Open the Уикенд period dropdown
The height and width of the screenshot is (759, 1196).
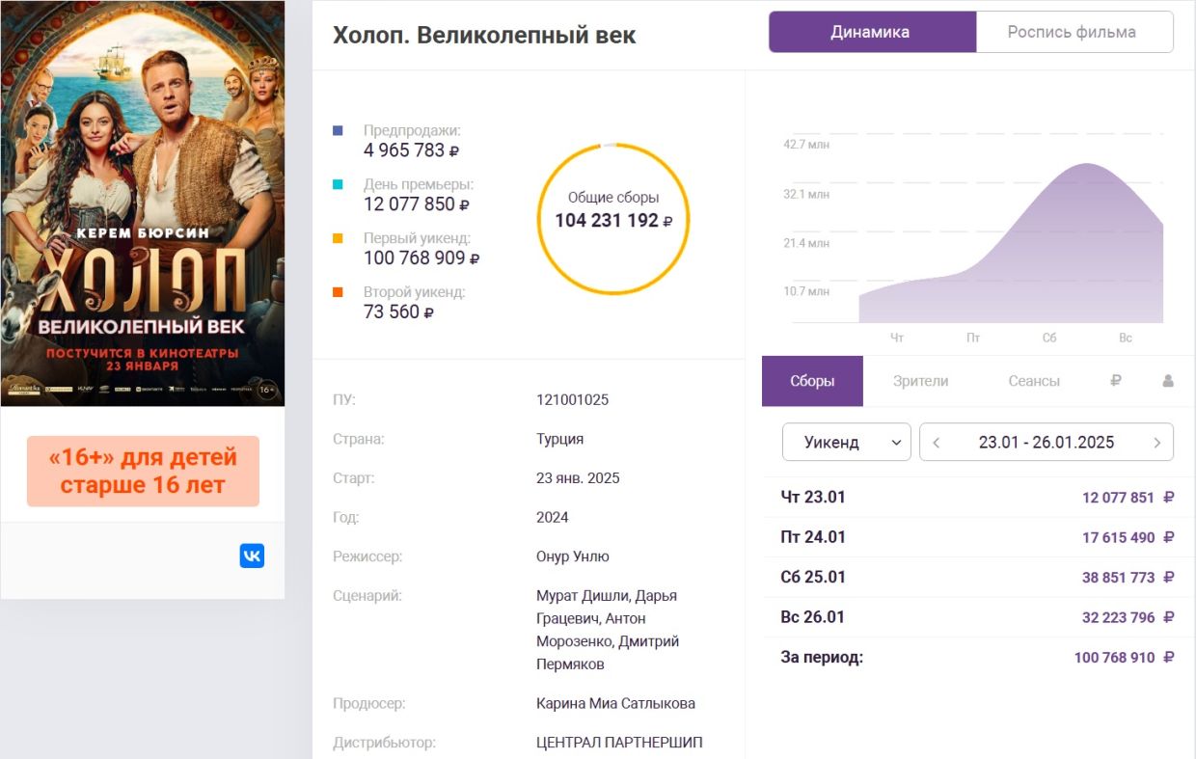tap(846, 443)
